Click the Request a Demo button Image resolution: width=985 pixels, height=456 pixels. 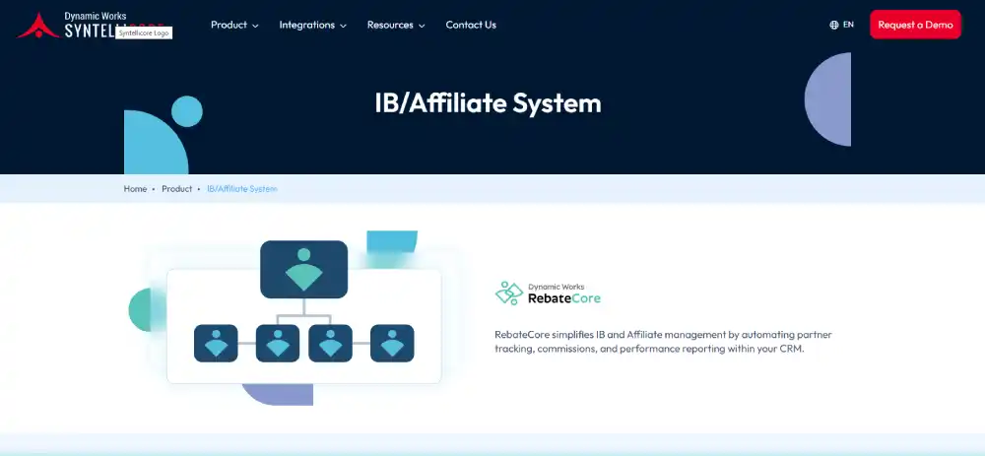(x=915, y=25)
